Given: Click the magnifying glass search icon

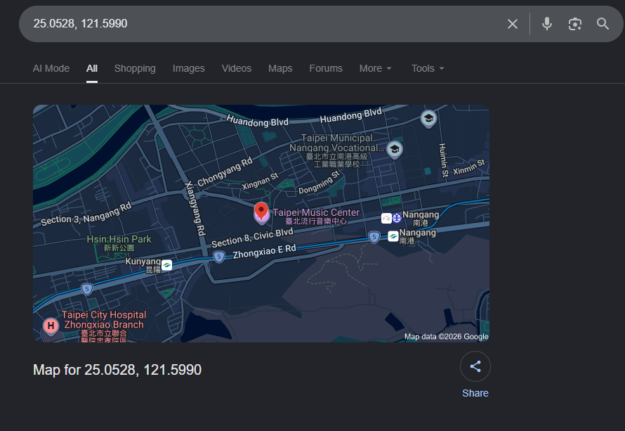Looking at the screenshot, I should [x=603, y=24].
